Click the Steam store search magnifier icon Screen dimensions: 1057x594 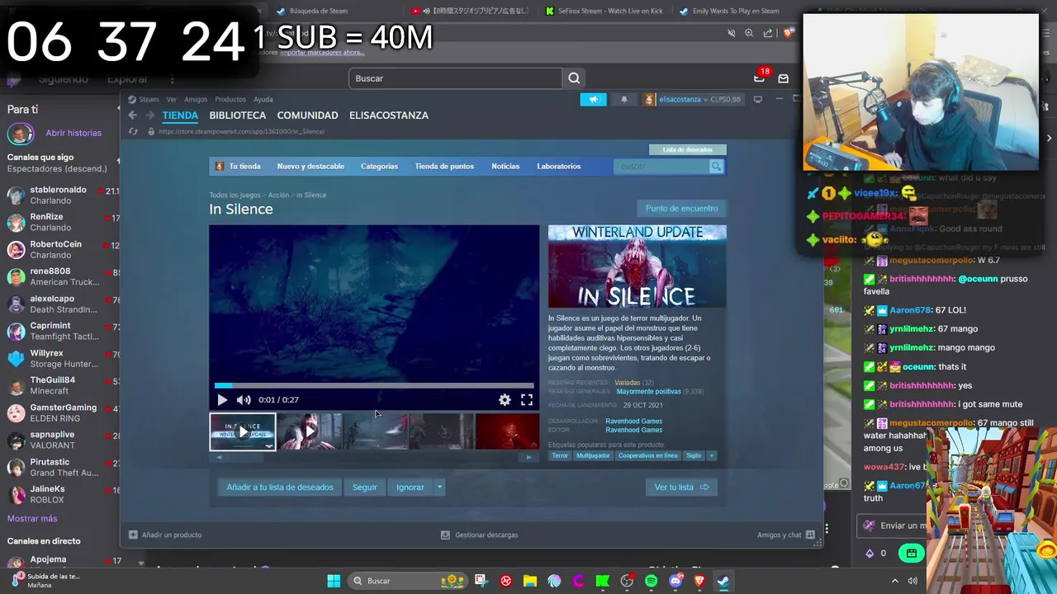(716, 167)
